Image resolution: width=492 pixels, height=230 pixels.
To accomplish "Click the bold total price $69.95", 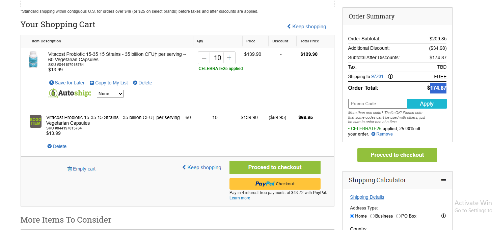I will click(305, 117).
